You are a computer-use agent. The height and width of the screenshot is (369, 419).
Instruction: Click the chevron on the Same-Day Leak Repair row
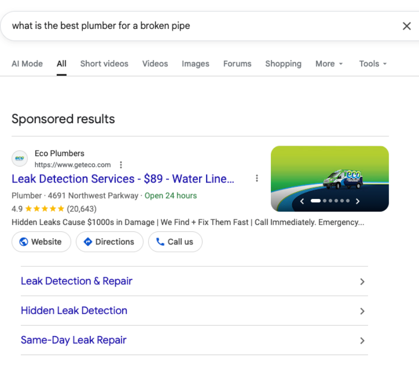pos(362,341)
